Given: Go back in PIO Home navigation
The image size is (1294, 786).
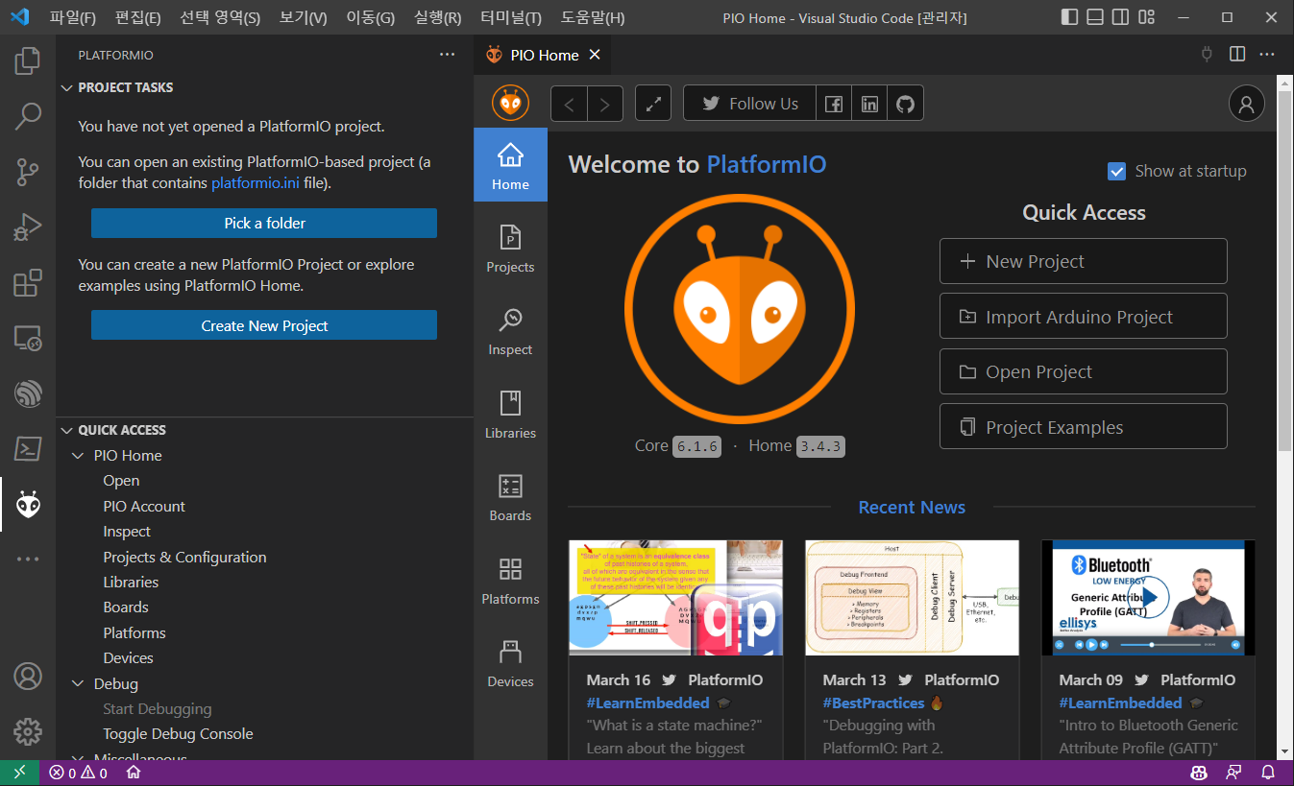Looking at the screenshot, I should [x=569, y=104].
